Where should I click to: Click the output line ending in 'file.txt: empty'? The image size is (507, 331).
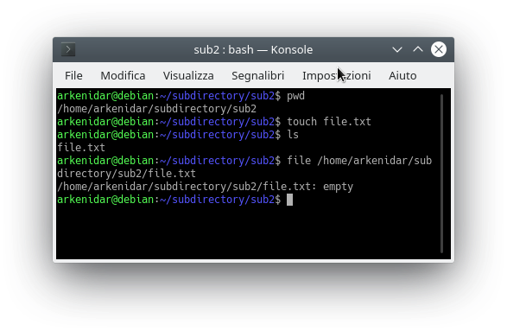pyautogui.click(x=206, y=187)
